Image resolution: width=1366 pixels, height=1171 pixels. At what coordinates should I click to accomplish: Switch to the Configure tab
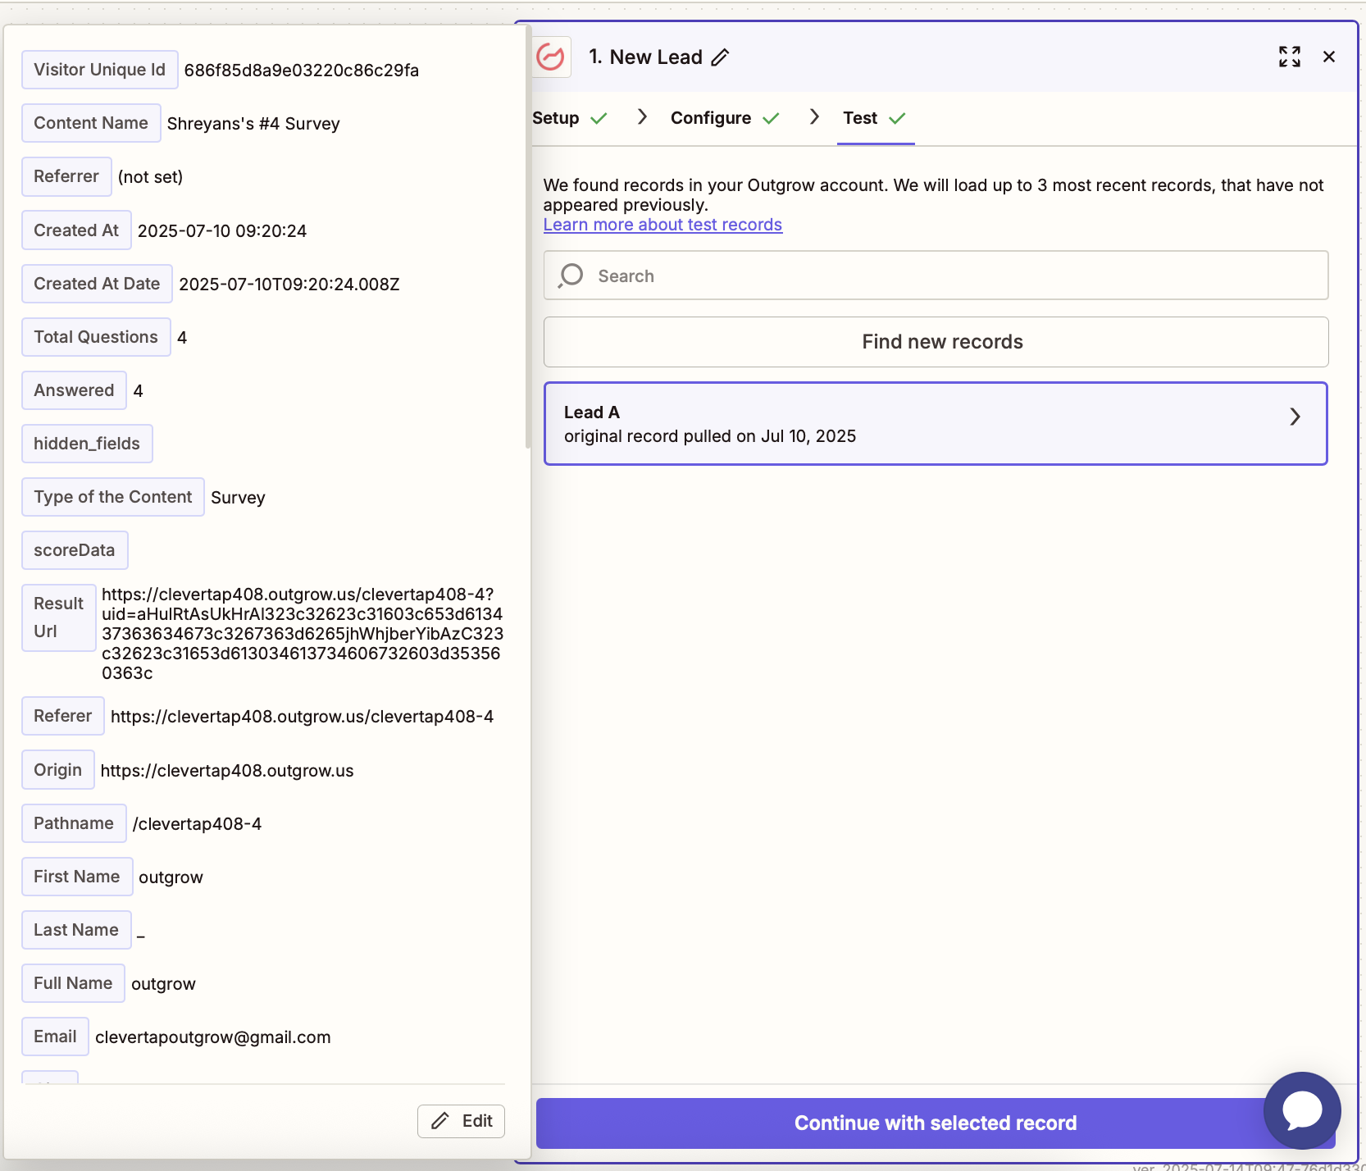725,118
